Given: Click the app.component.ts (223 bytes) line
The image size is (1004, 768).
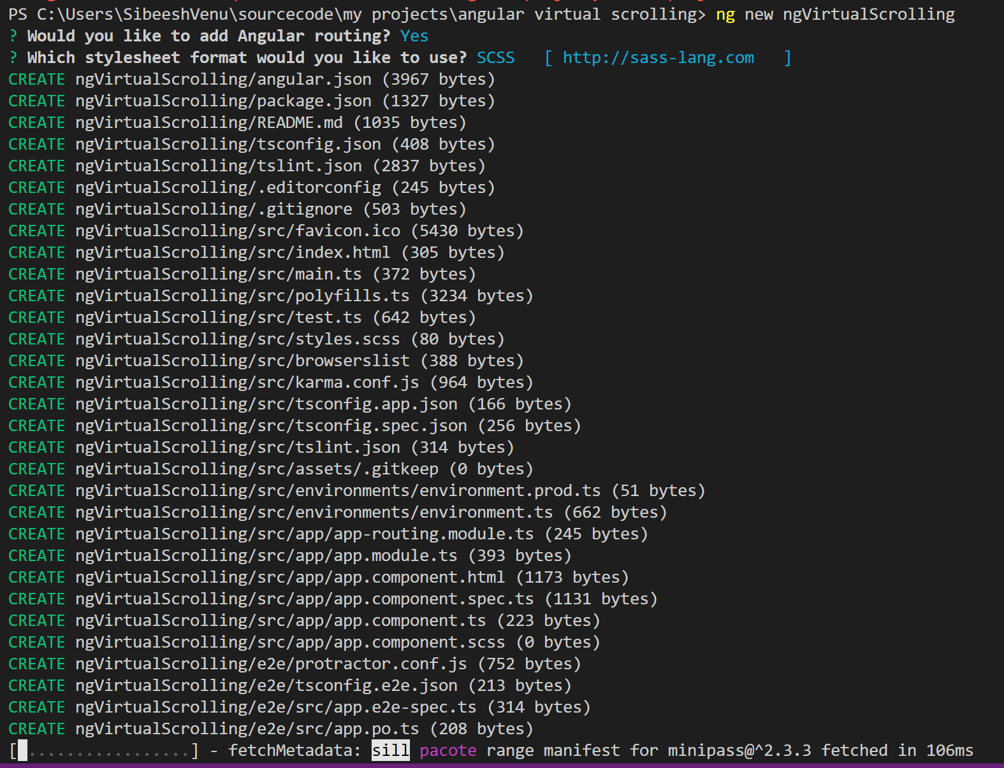Looking at the screenshot, I should point(304,621).
